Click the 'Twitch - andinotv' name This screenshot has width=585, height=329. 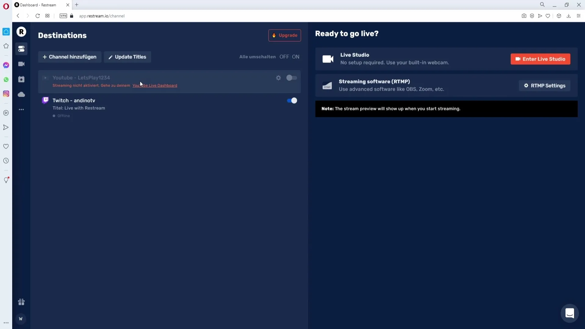(74, 101)
